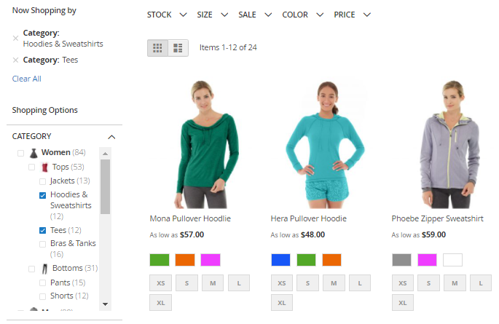Open the SALE filter dropdown
Image resolution: width=499 pixels, height=324 pixels.
coord(255,15)
